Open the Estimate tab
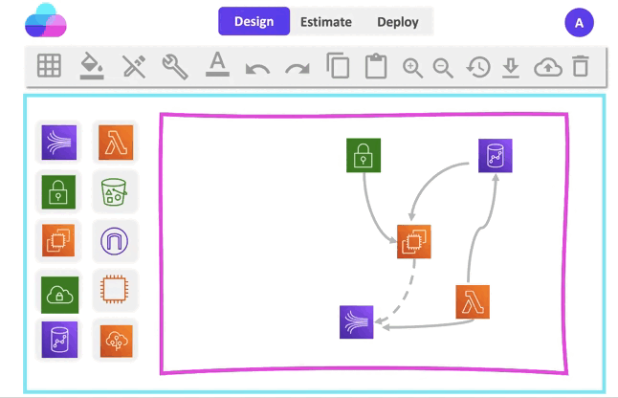Viewport: 618px width, 398px height. tap(326, 22)
